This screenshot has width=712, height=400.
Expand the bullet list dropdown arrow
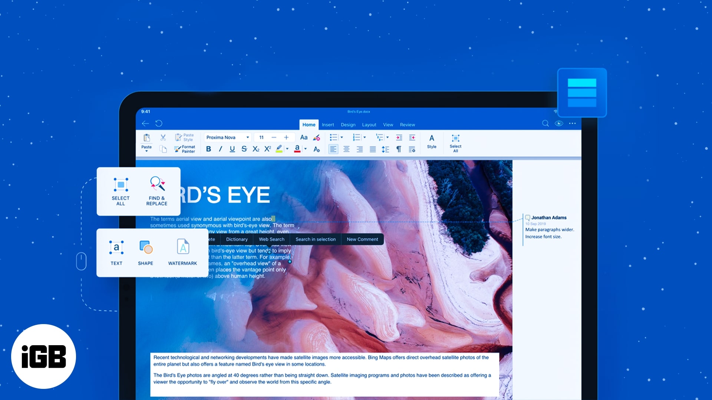(342, 137)
